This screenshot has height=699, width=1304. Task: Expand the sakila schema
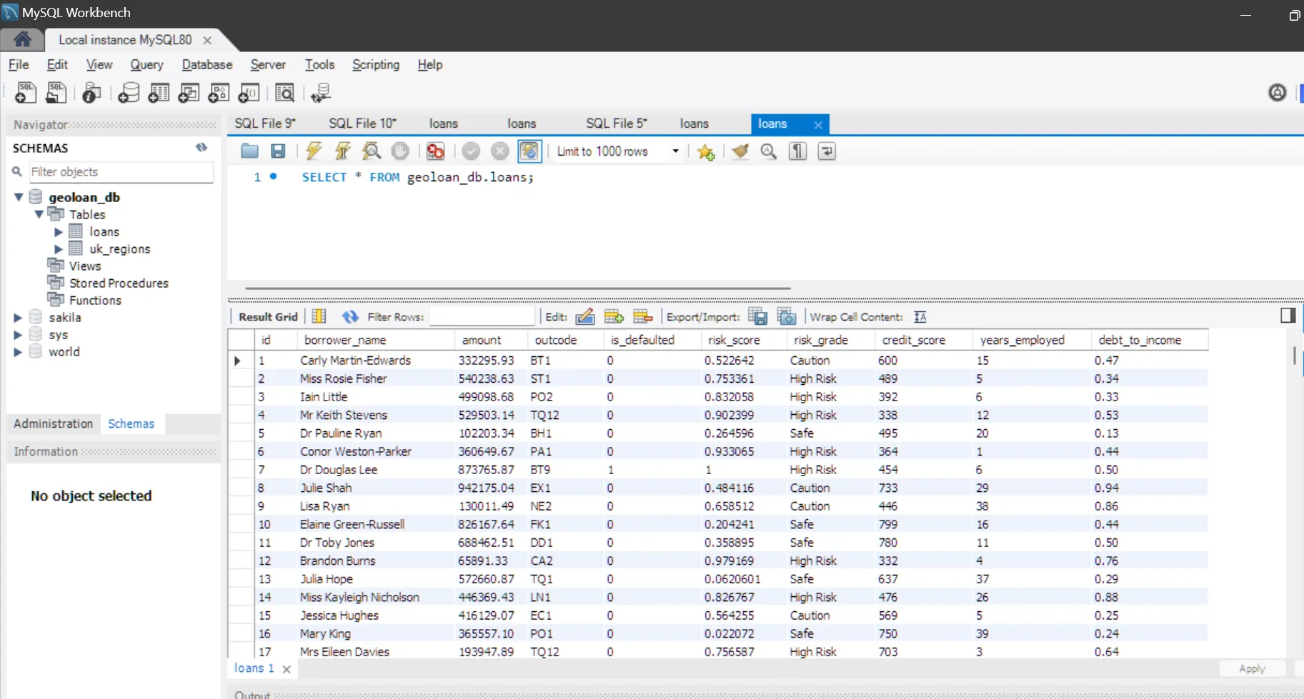point(19,317)
